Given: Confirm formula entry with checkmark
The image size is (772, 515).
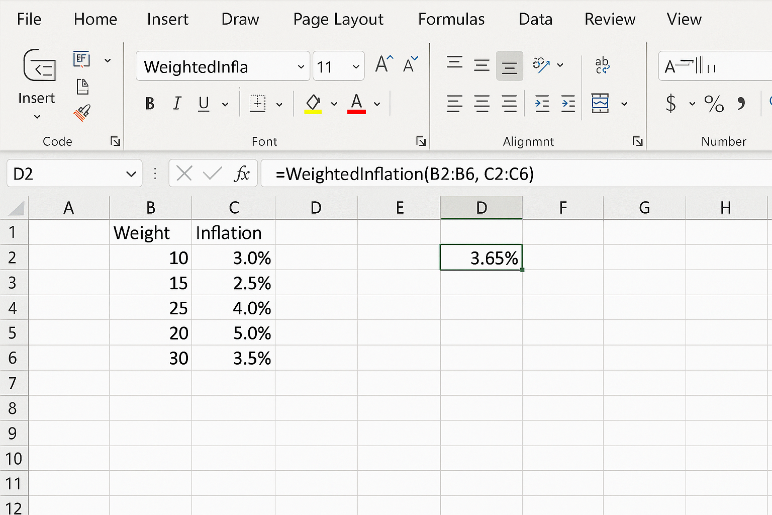Looking at the screenshot, I should coord(212,174).
